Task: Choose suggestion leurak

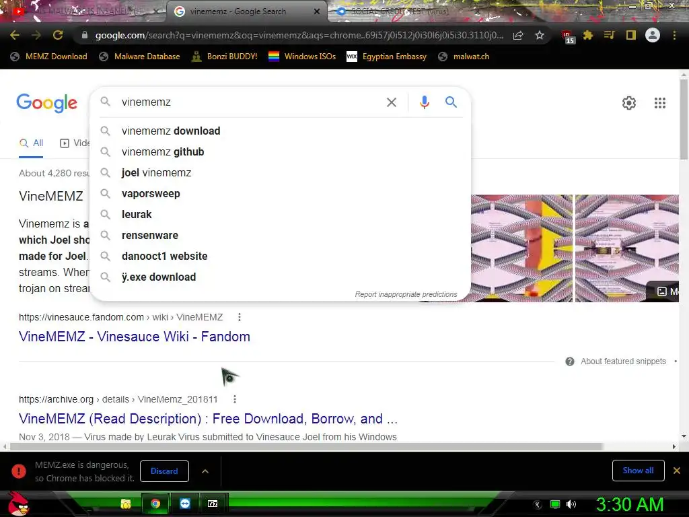Action: (x=281, y=215)
